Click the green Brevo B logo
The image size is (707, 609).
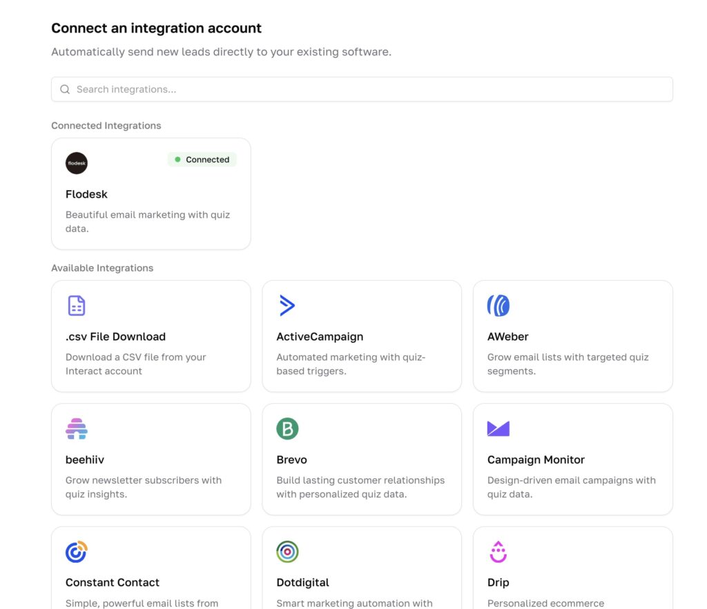287,429
